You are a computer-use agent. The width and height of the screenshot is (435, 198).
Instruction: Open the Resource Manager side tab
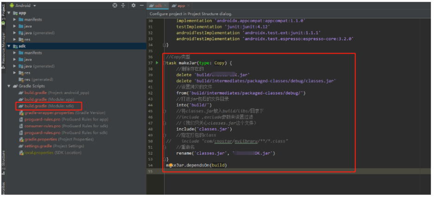click(x=3, y=50)
